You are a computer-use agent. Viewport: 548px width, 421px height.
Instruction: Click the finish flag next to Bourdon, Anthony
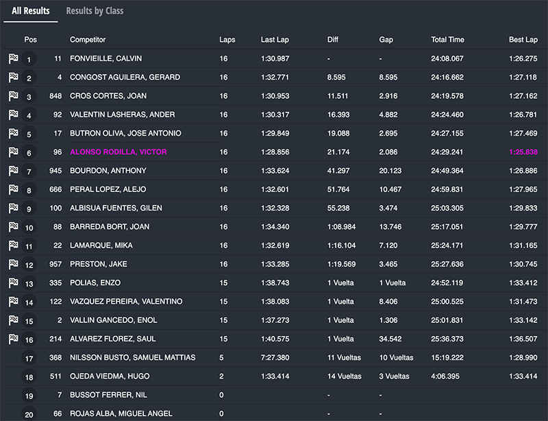(14, 171)
